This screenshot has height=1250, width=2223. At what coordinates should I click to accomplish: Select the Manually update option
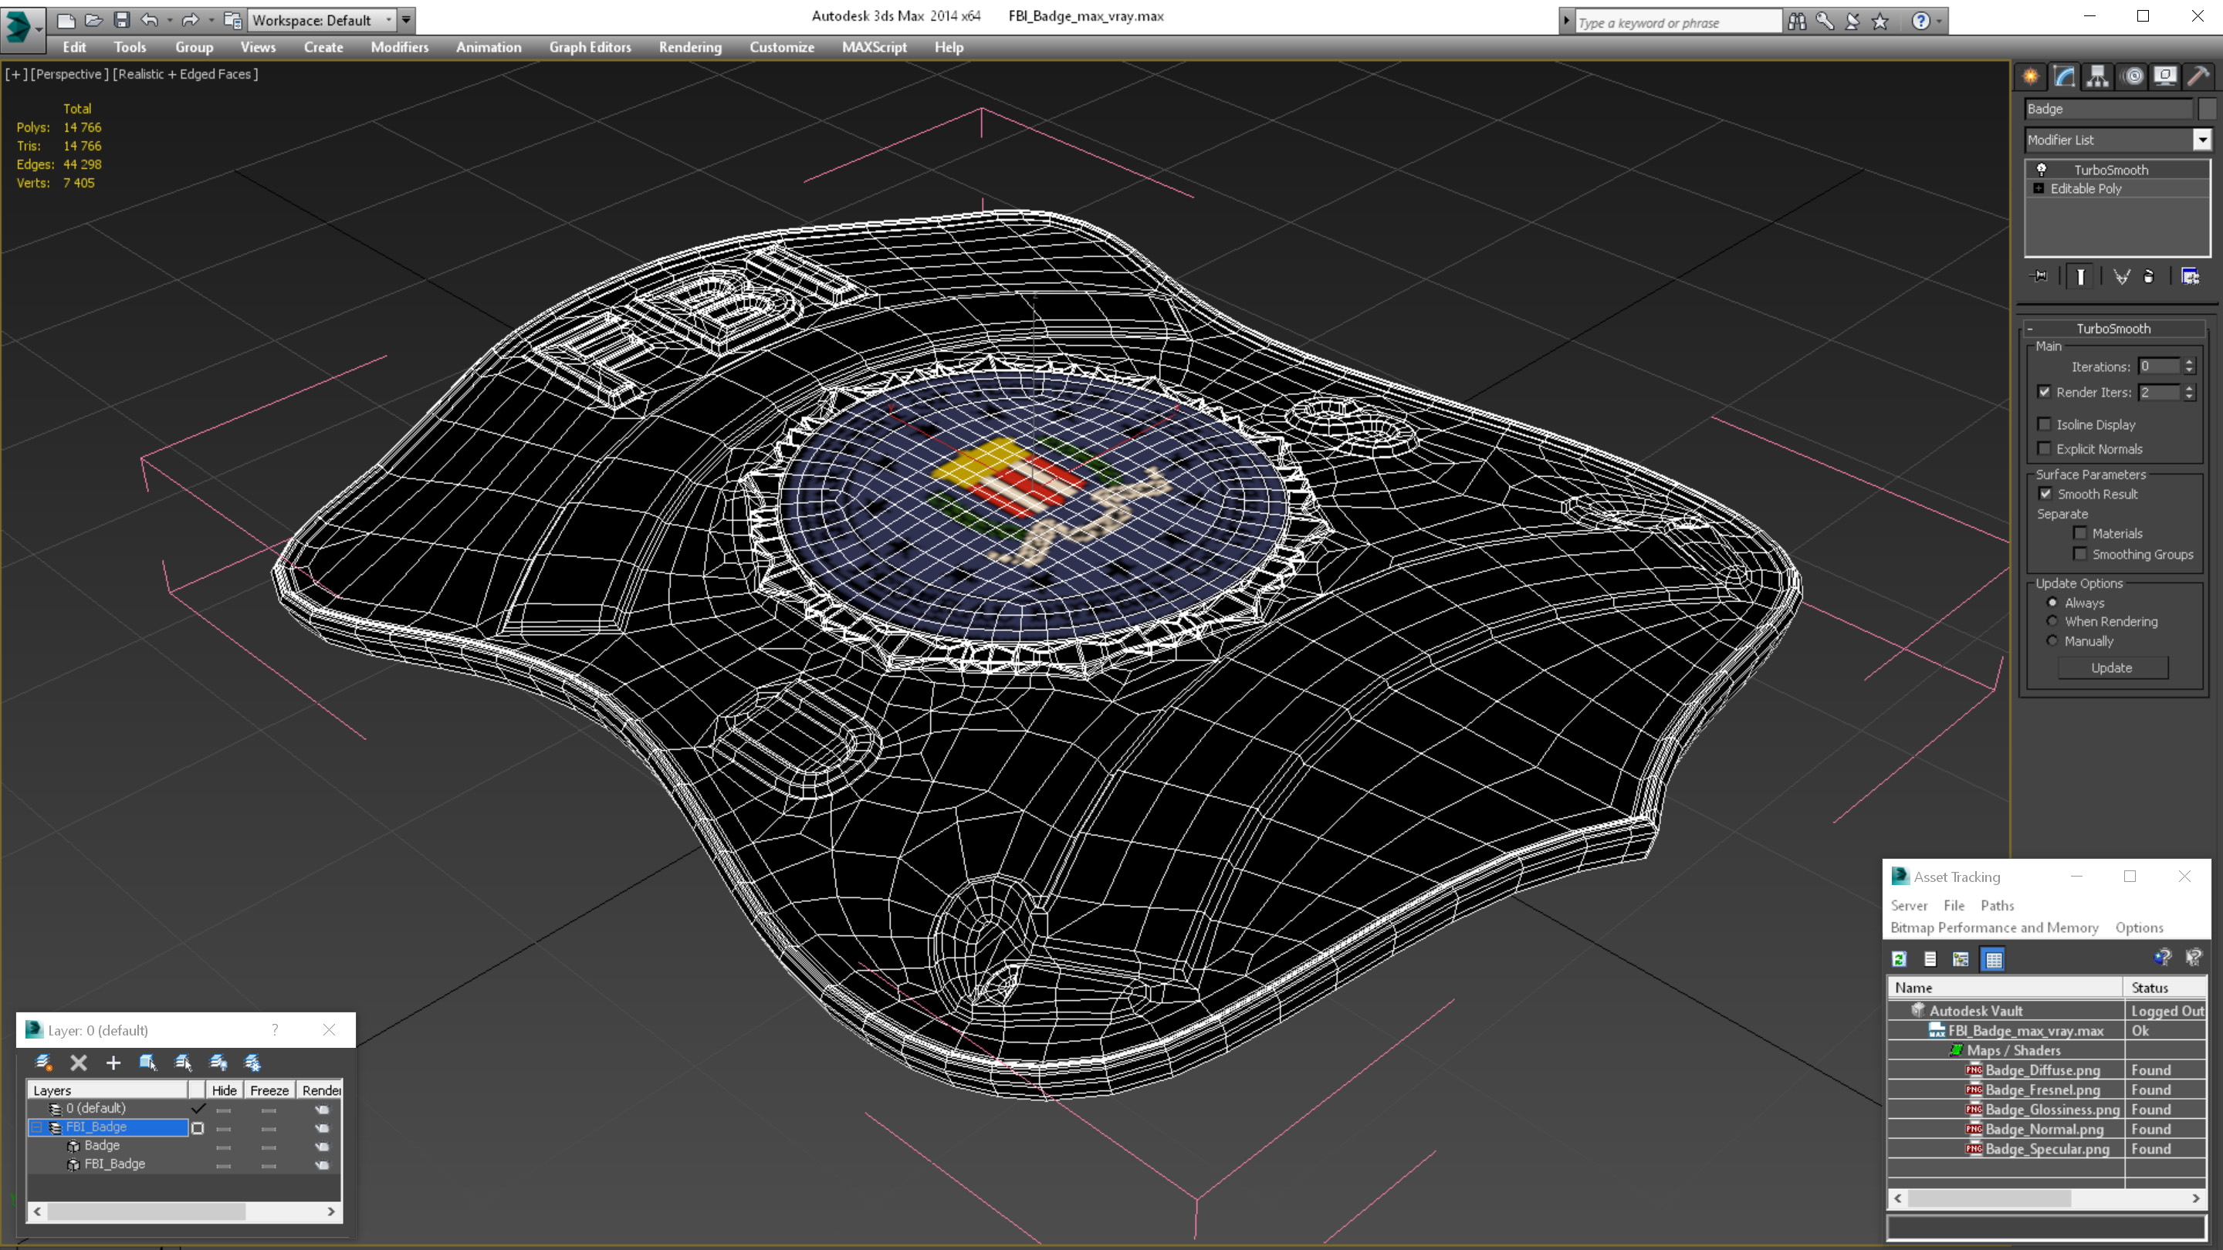click(x=2052, y=641)
